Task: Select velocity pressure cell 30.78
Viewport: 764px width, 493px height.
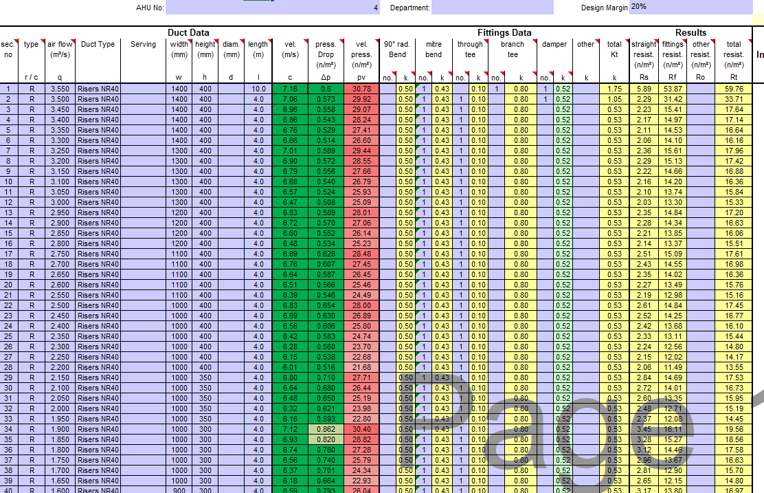Action: [x=361, y=89]
